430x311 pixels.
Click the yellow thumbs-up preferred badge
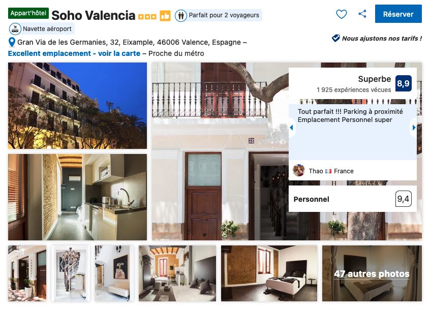[165, 16]
